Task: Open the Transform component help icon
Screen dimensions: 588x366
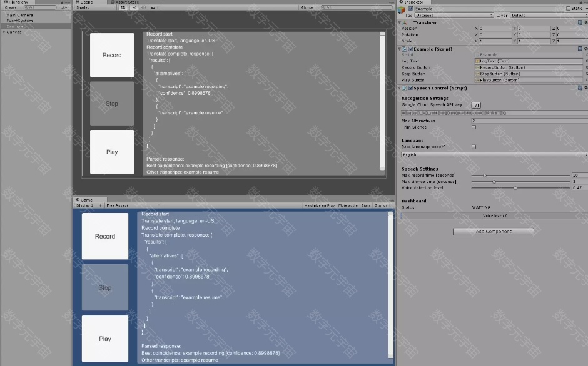Action: pyautogui.click(x=580, y=22)
